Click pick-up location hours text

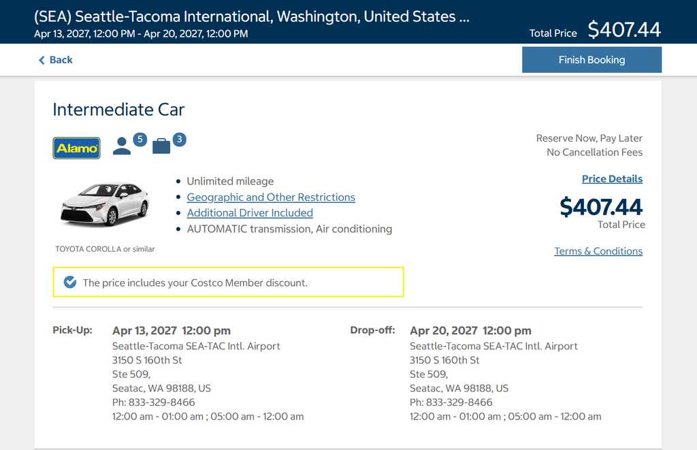pos(208,417)
